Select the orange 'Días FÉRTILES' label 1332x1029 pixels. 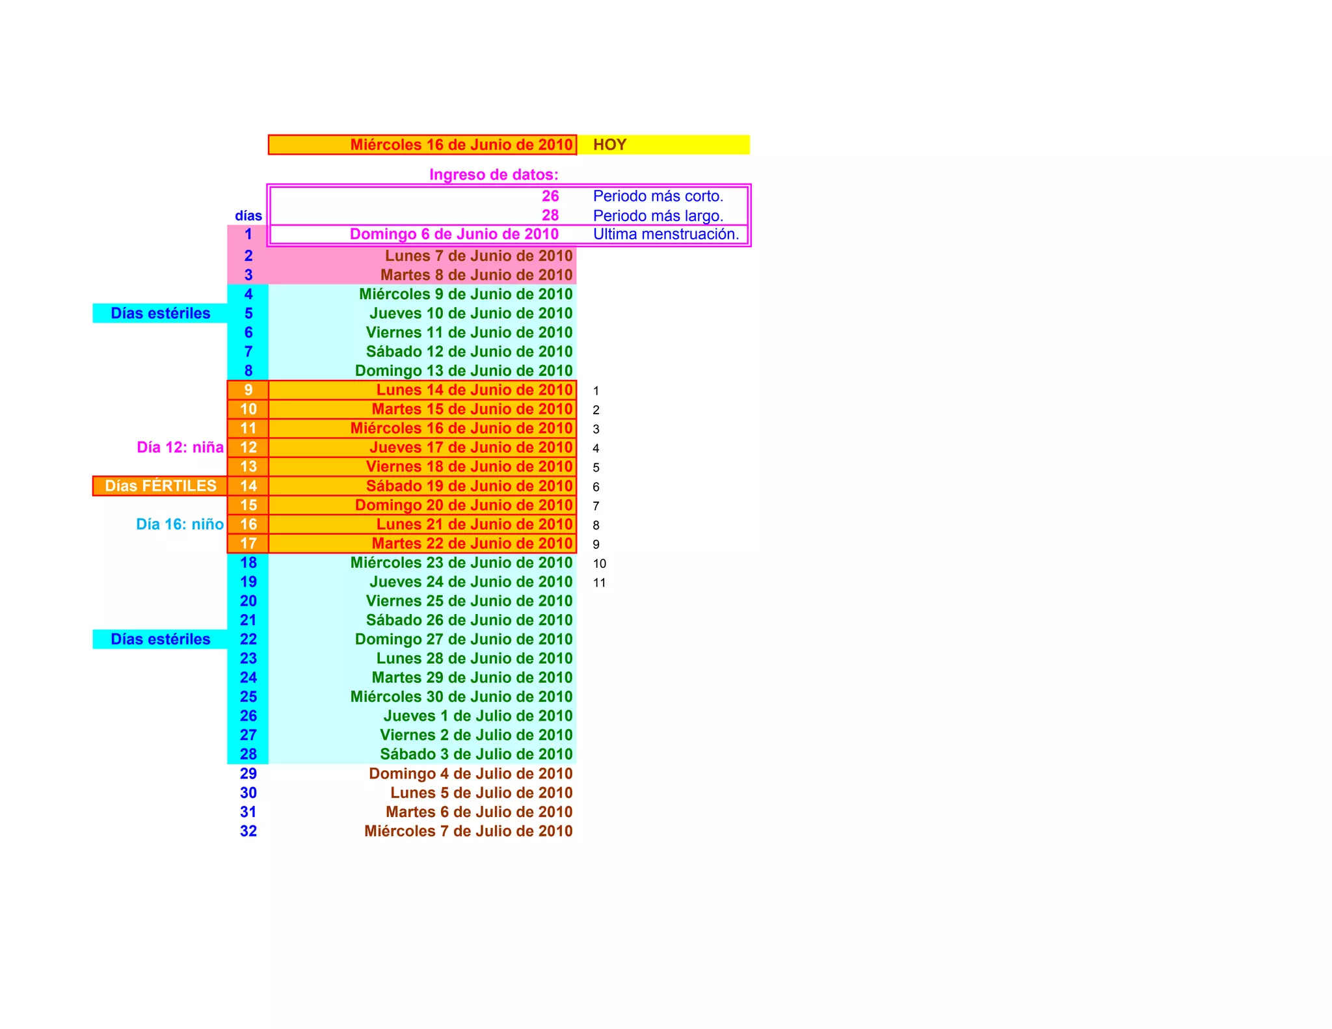point(160,486)
